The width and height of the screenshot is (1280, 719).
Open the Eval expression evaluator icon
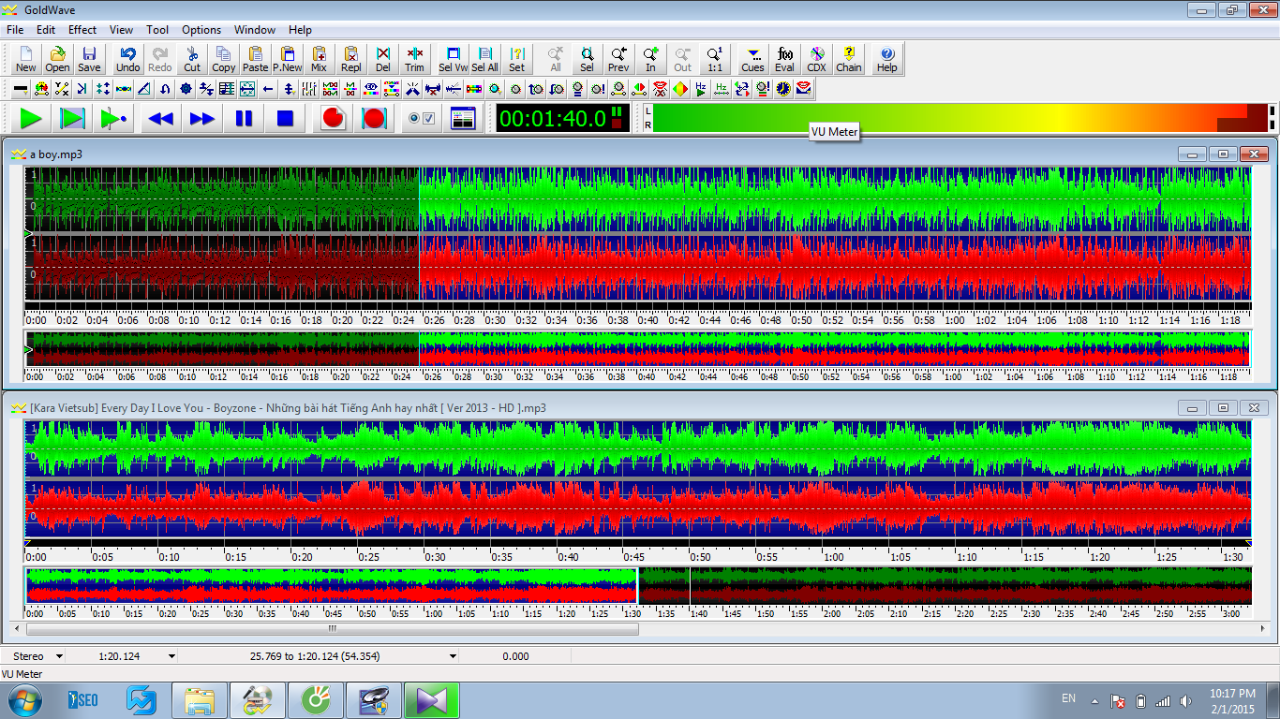(x=784, y=59)
